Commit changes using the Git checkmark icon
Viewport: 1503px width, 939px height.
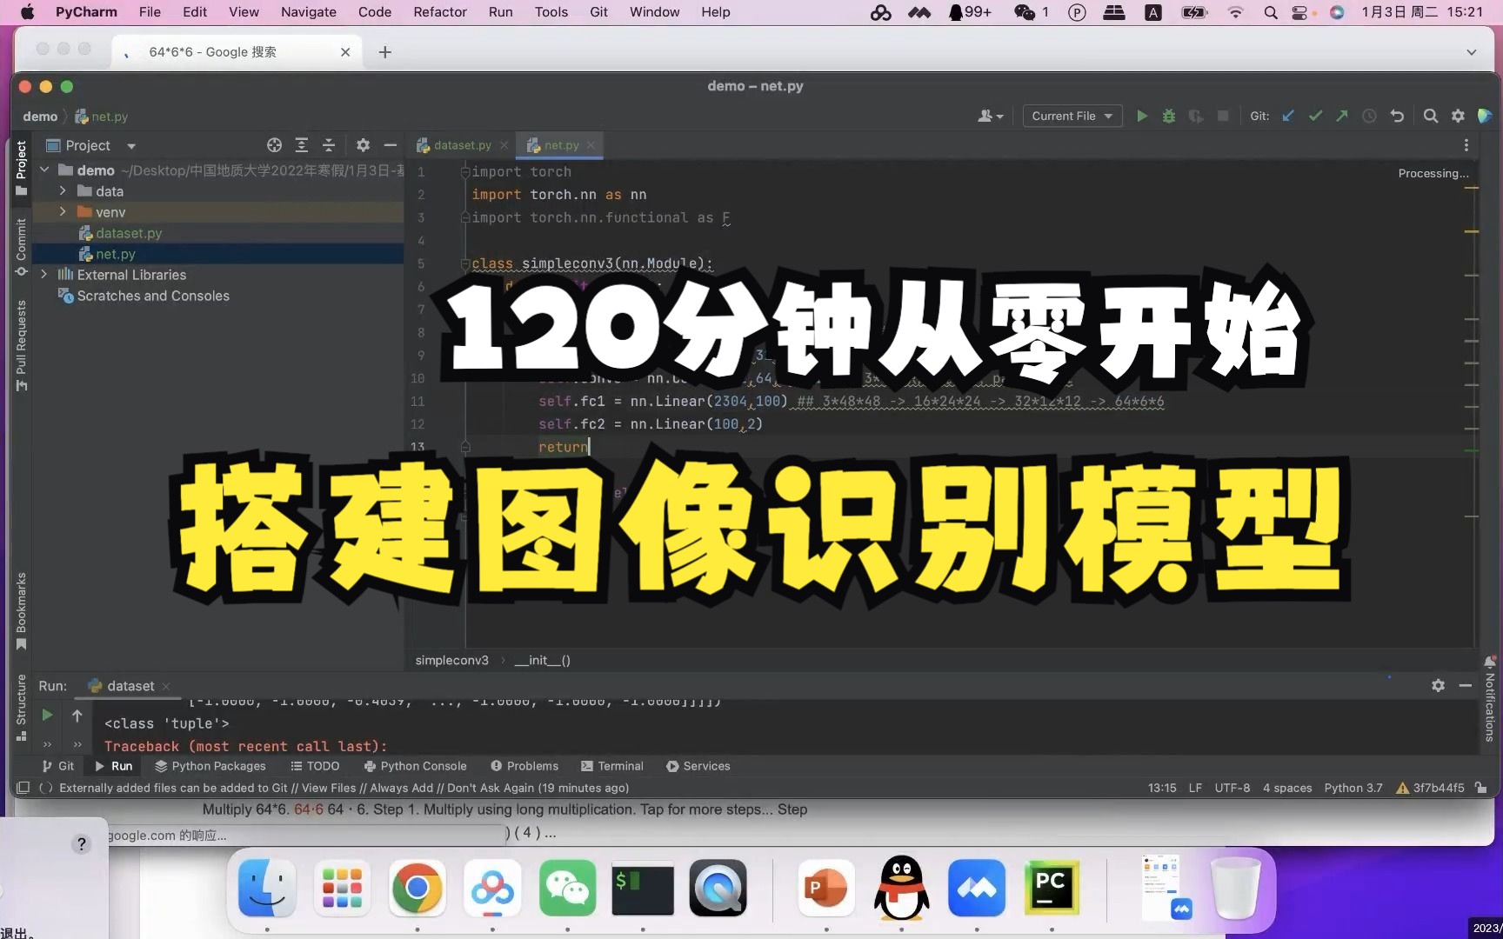point(1315,116)
